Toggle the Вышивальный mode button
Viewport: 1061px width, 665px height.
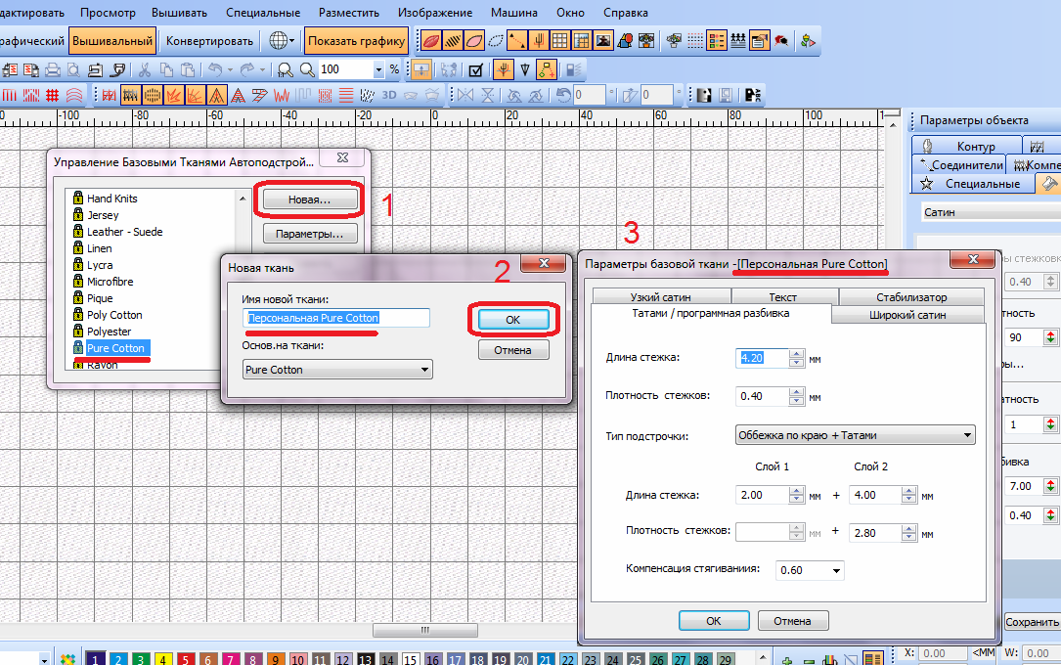[112, 41]
